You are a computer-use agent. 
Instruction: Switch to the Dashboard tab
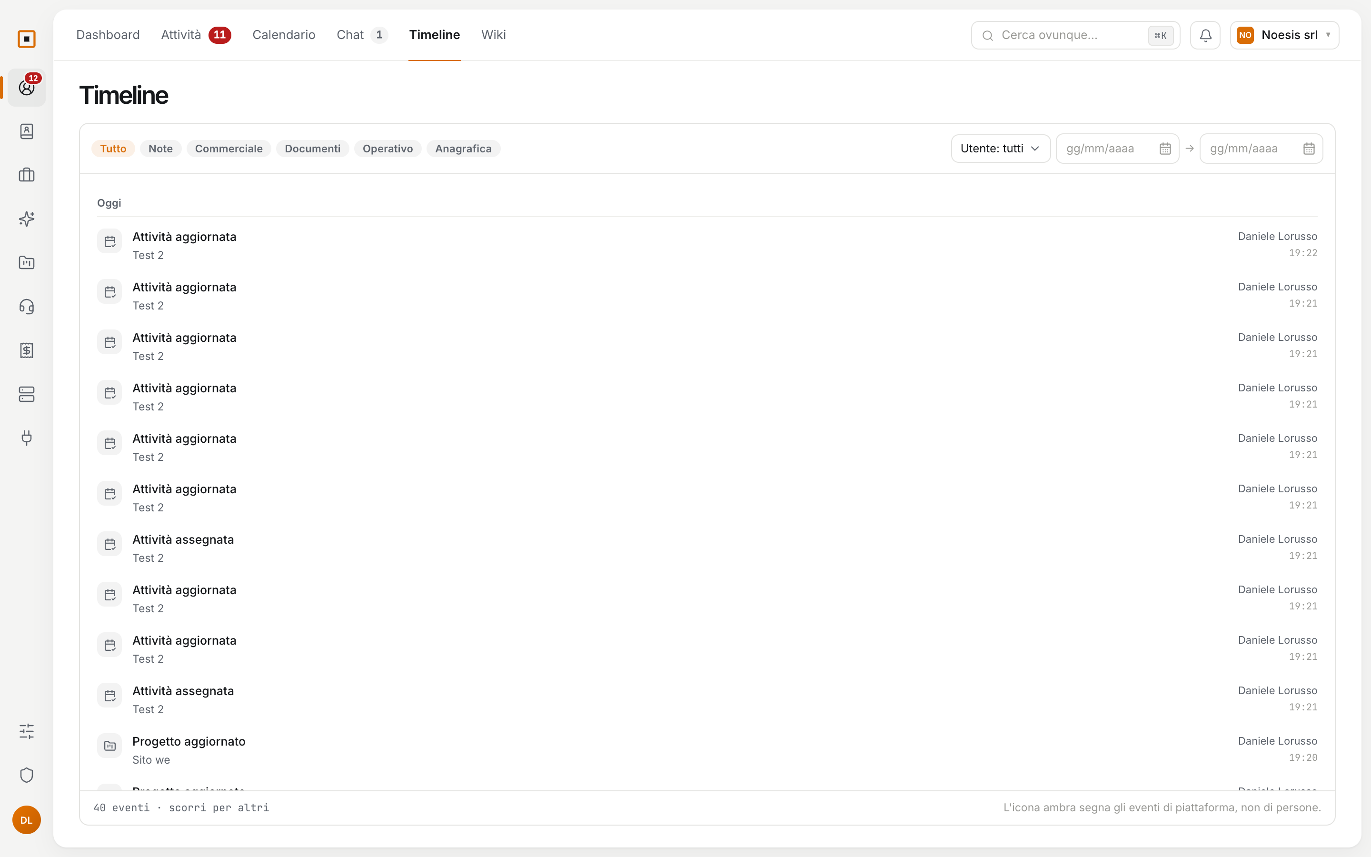(108, 35)
